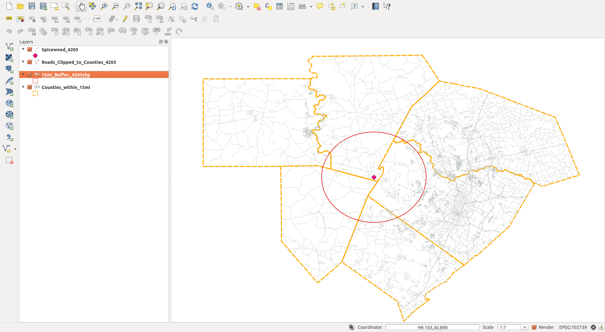Open the New Print Composer tool
This screenshot has width=605, height=332.
[x=55, y=6]
